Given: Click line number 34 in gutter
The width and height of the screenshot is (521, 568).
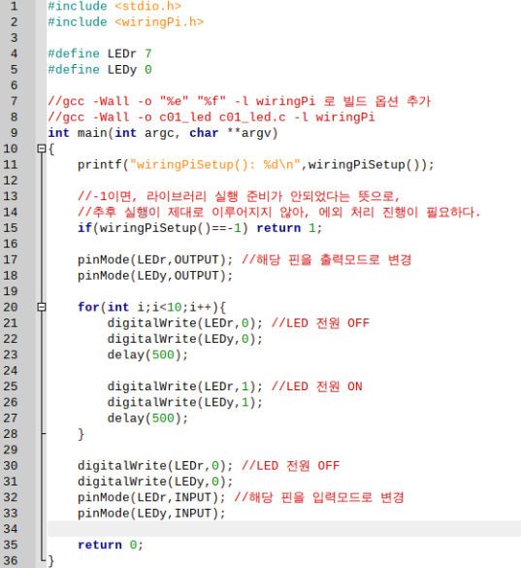Looking at the screenshot, I should pos(11,529).
